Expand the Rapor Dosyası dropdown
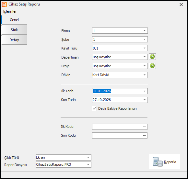This screenshot has height=179, width=188. coord(88,165)
